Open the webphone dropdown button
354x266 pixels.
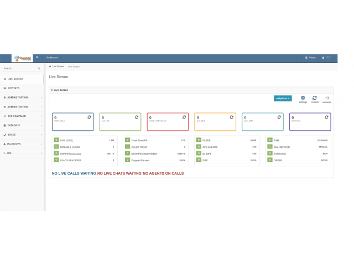point(283,98)
